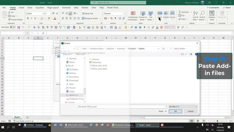Open the Format cells menu icon

172,14
